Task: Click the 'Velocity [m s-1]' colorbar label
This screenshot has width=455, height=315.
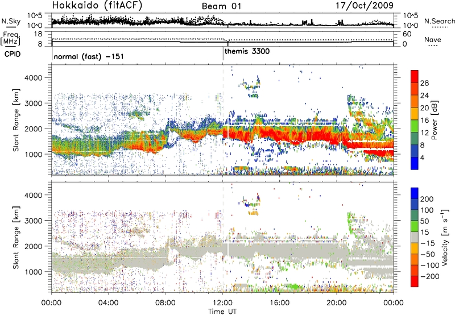Action: 445,238
